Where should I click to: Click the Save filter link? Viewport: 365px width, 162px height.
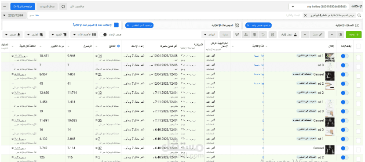point(37,15)
